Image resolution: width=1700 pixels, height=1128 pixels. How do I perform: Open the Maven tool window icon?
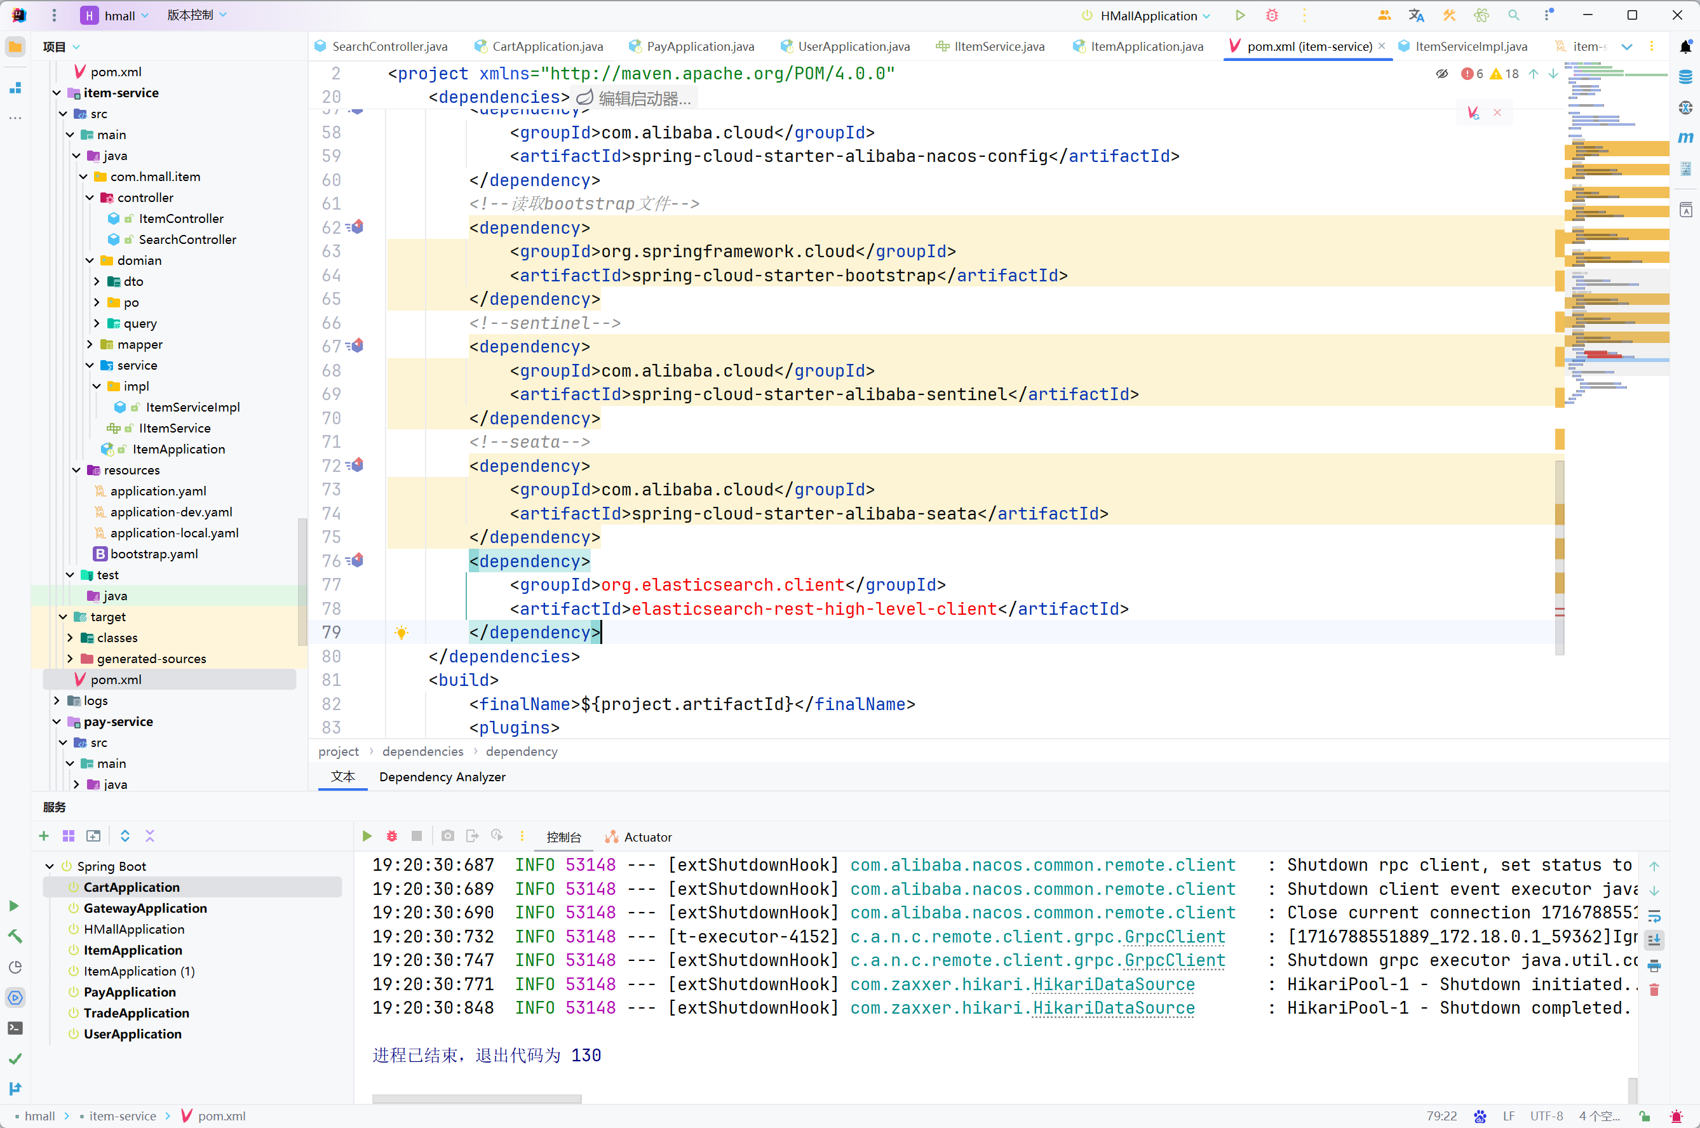1685,137
